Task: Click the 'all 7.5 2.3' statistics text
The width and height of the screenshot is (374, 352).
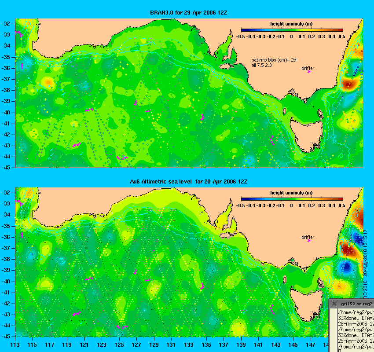Action: (x=262, y=65)
